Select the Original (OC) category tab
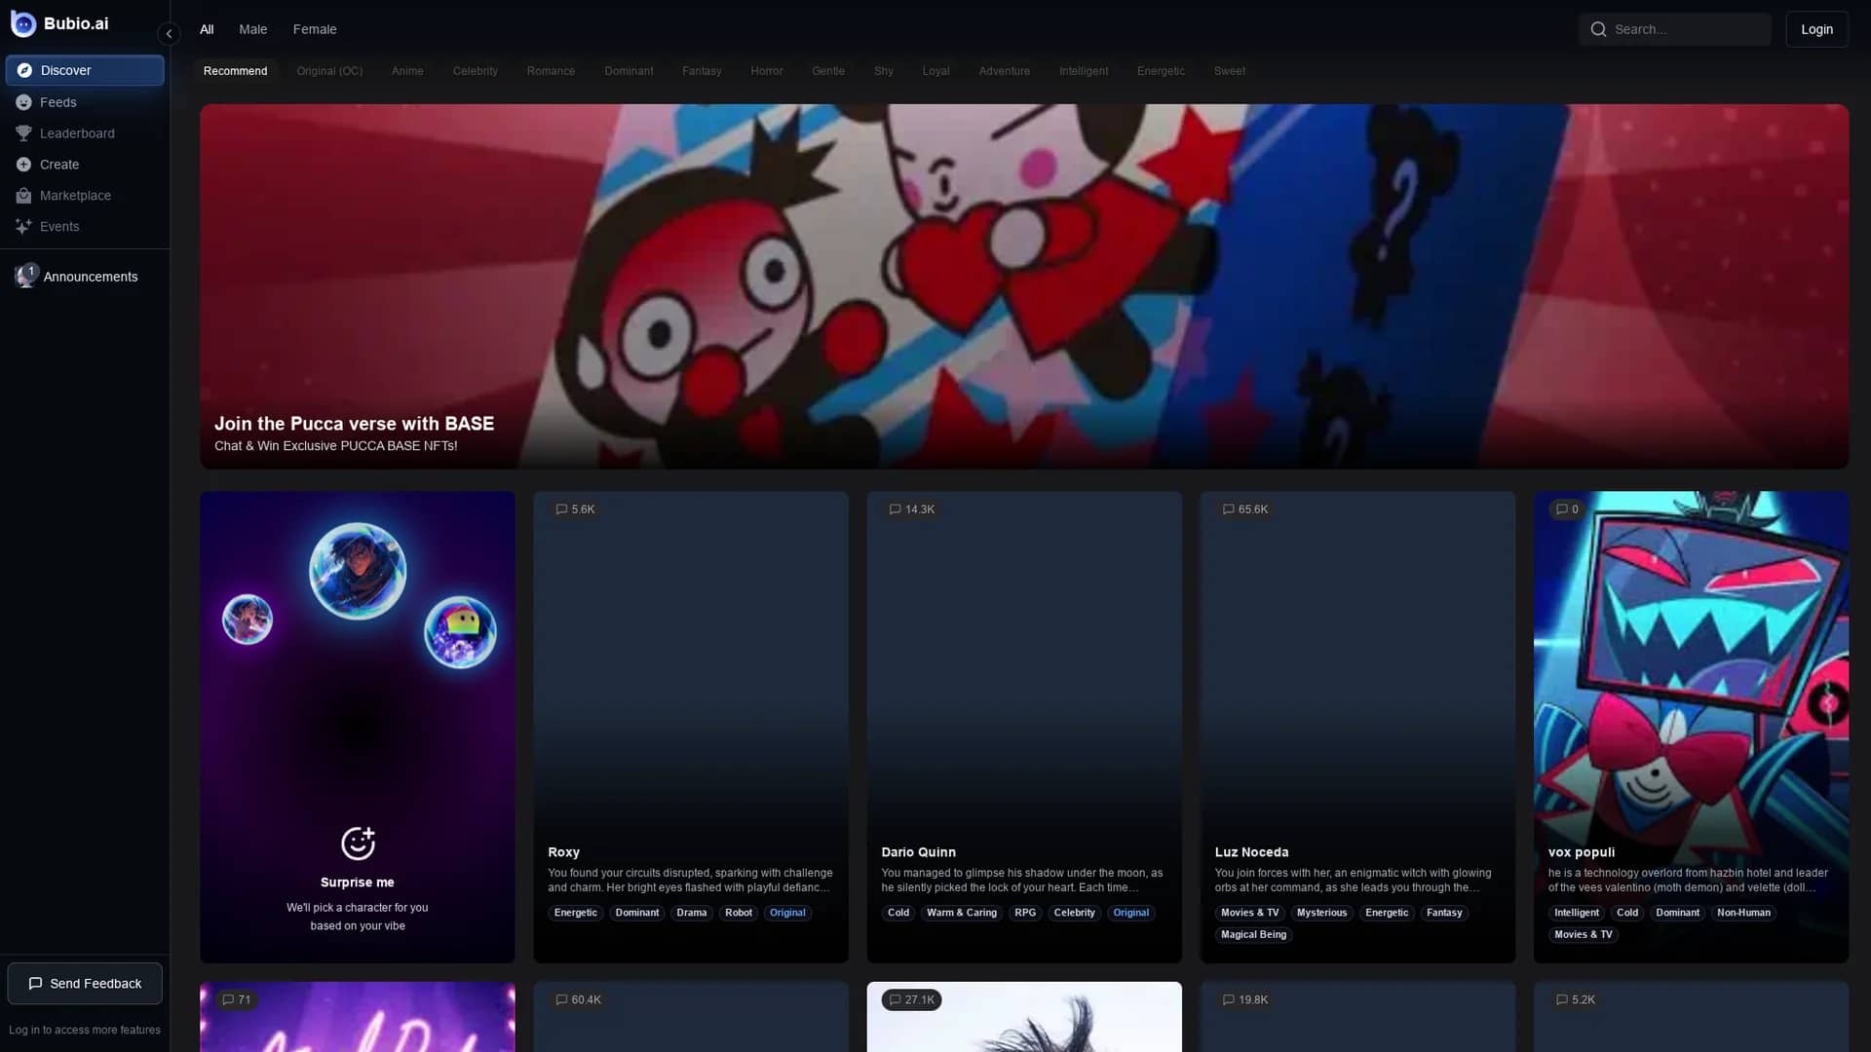The image size is (1871, 1052). (x=329, y=71)
